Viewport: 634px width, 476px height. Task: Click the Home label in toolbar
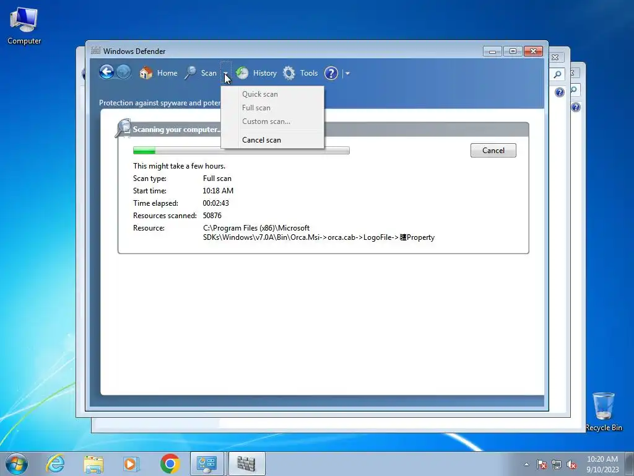(167, 73)
